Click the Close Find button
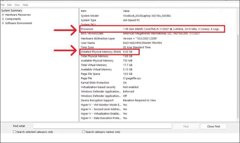240x143 pixels. [213, 127]
